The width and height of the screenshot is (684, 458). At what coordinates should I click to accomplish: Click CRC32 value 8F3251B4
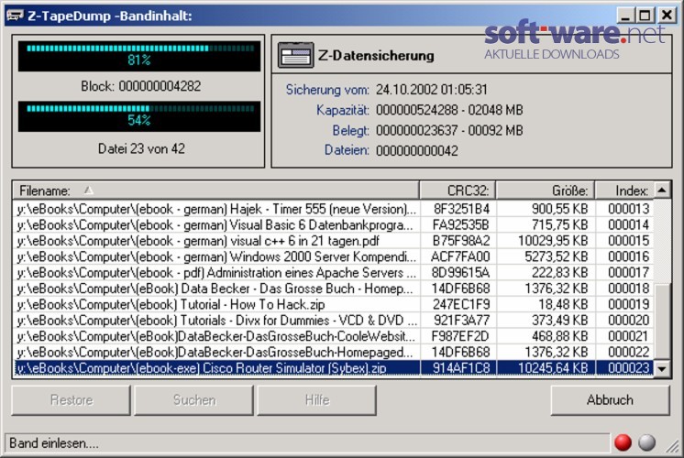(x=461, y=209)
